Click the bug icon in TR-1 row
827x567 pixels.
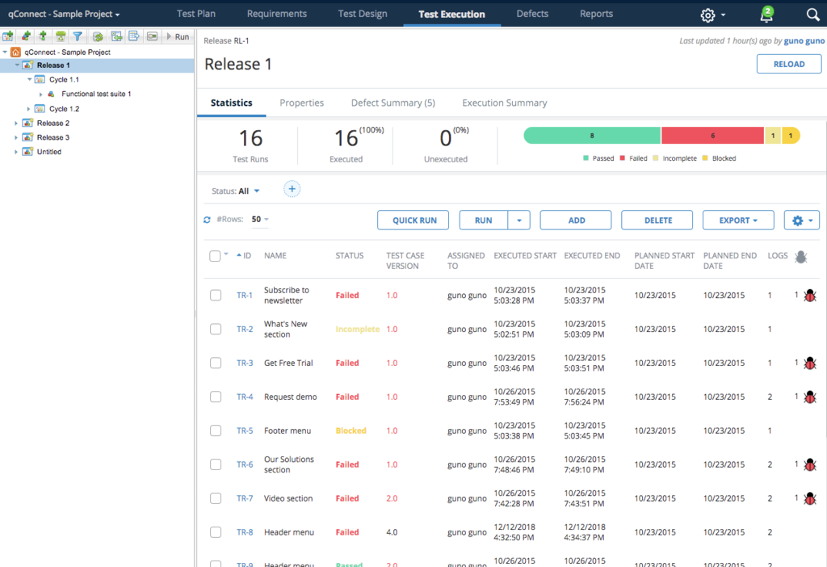810,296
